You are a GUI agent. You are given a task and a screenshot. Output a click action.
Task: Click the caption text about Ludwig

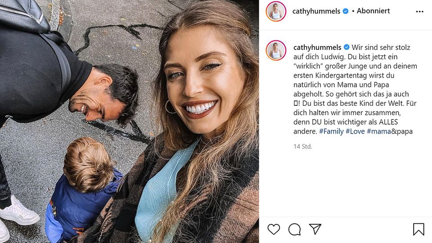click(355, 89)
